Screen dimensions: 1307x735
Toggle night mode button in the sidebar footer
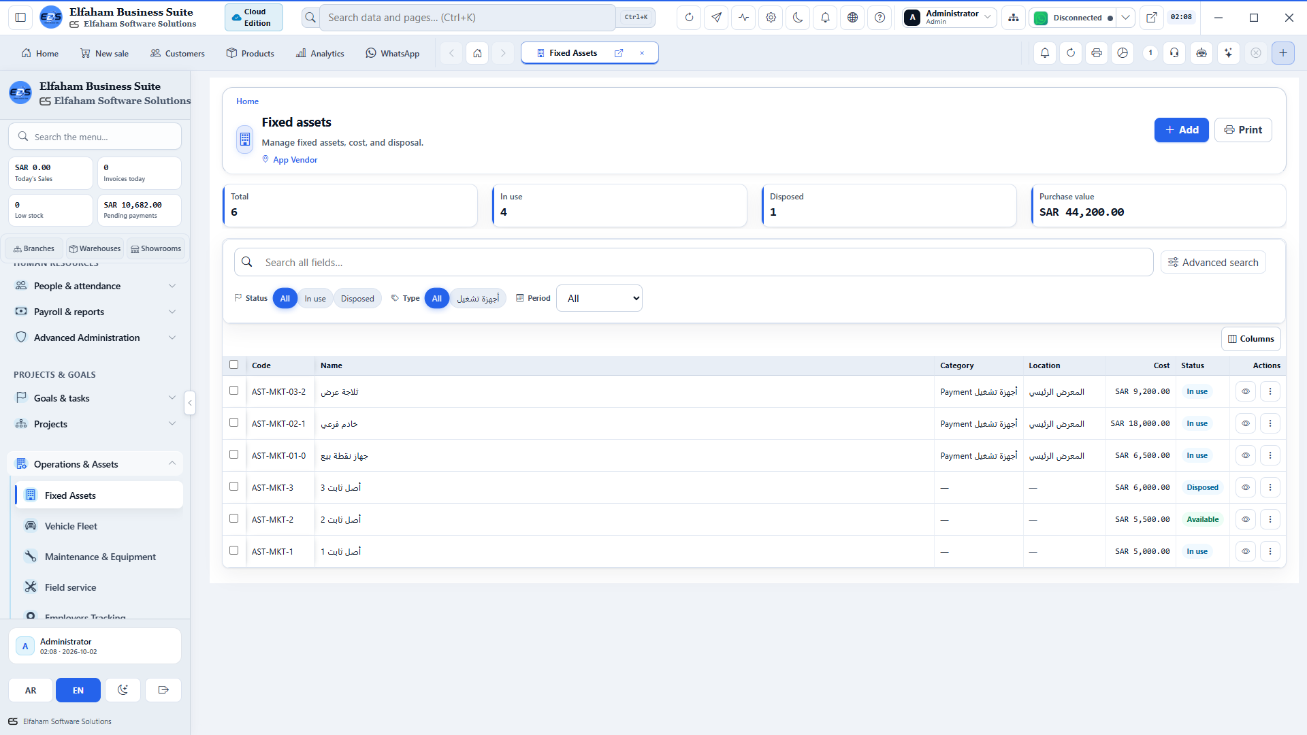(x=123, y=690)
